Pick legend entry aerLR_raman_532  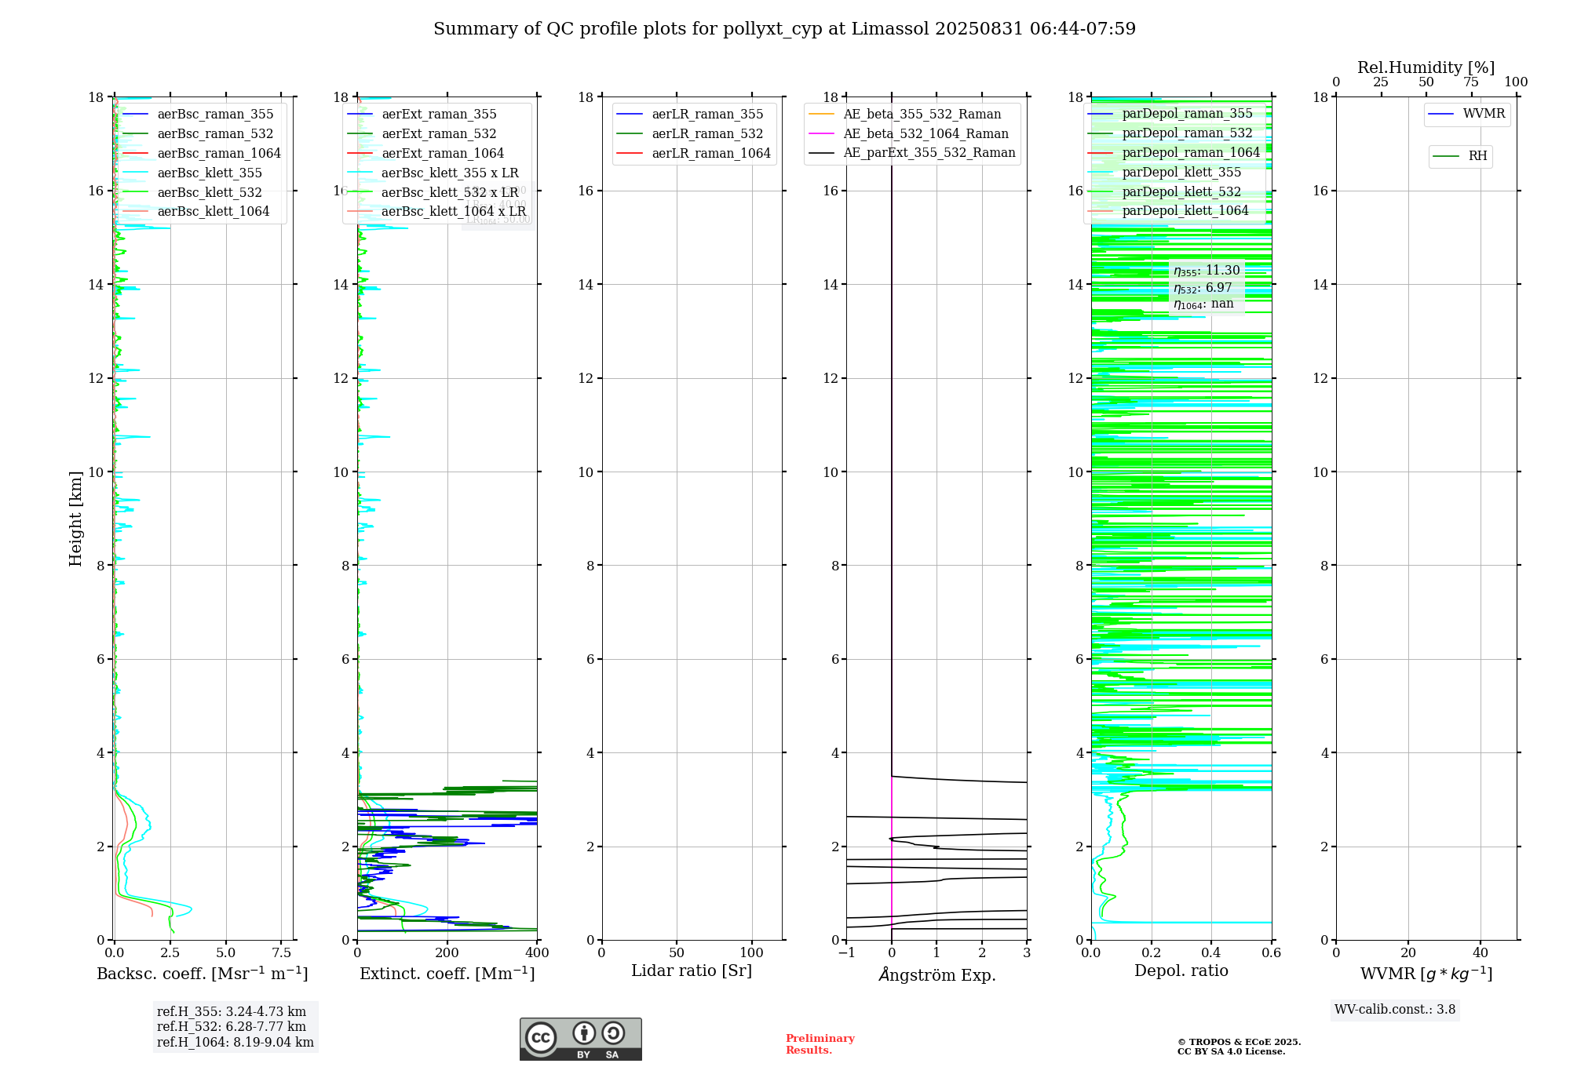click(x=690, y=134)
